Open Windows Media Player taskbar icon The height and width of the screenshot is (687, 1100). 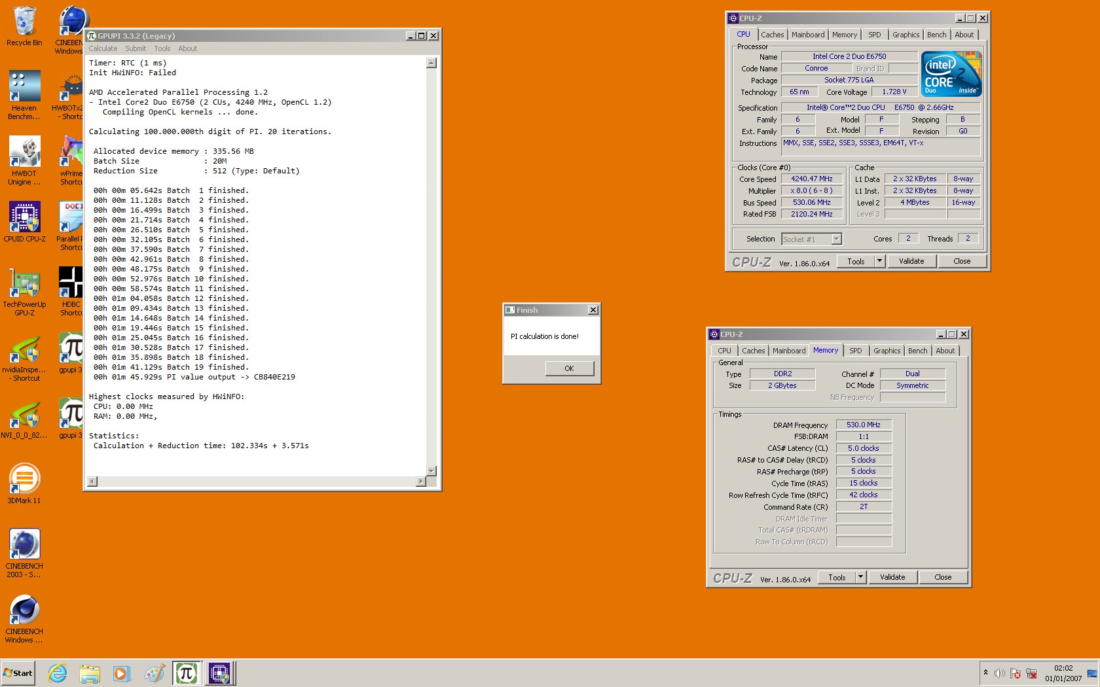122,673
